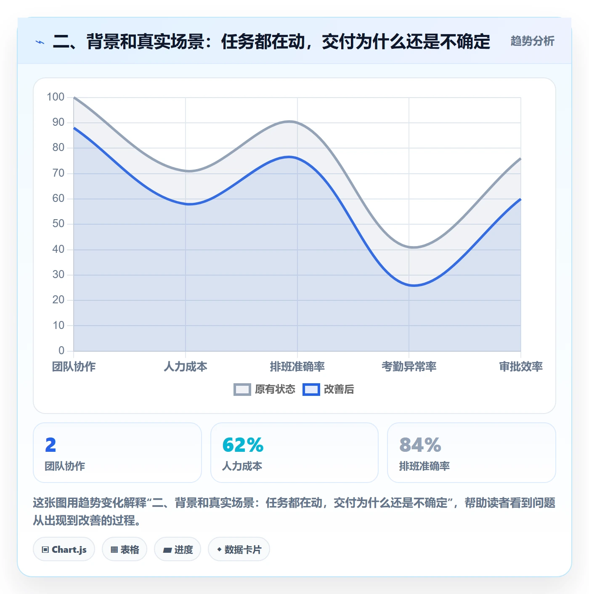
Task: Click the 0 y-axis value
Action: click(x=61, y=350)
